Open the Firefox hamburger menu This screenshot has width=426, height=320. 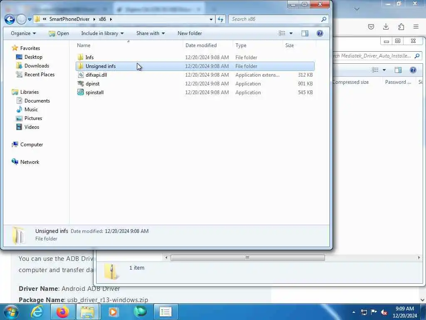pyautogui.click(x=416, y=26)
